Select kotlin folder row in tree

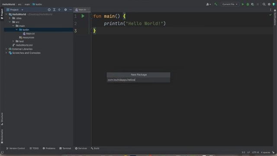point(39,30)
